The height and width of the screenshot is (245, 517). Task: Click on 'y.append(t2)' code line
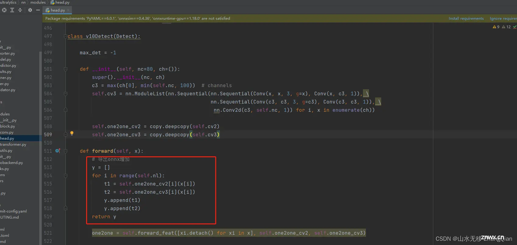click(x=122, y=209)
